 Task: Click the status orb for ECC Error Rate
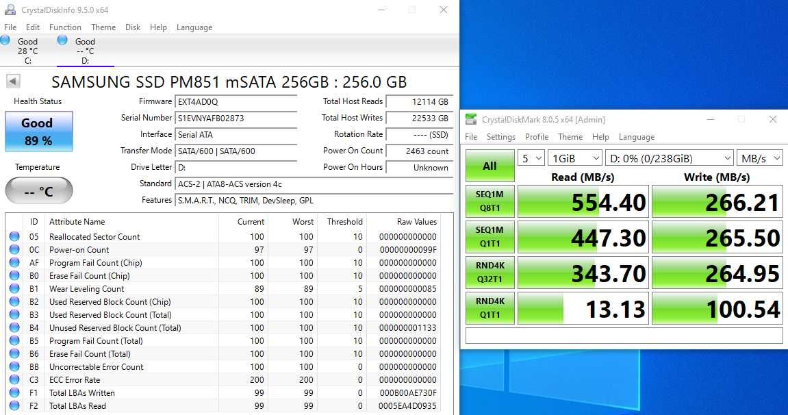14,380
